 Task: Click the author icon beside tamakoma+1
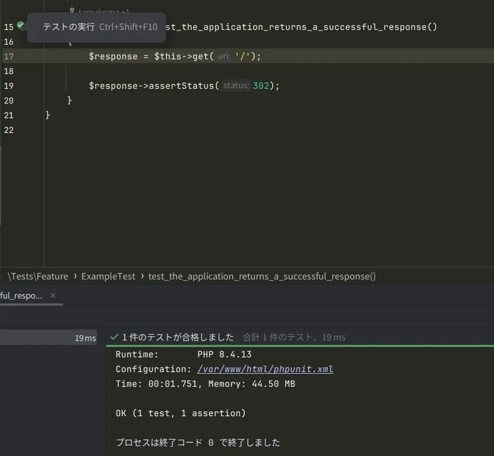(x=71, y=10)
